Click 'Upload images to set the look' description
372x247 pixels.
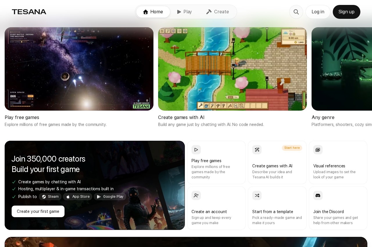tap(335, 175)
